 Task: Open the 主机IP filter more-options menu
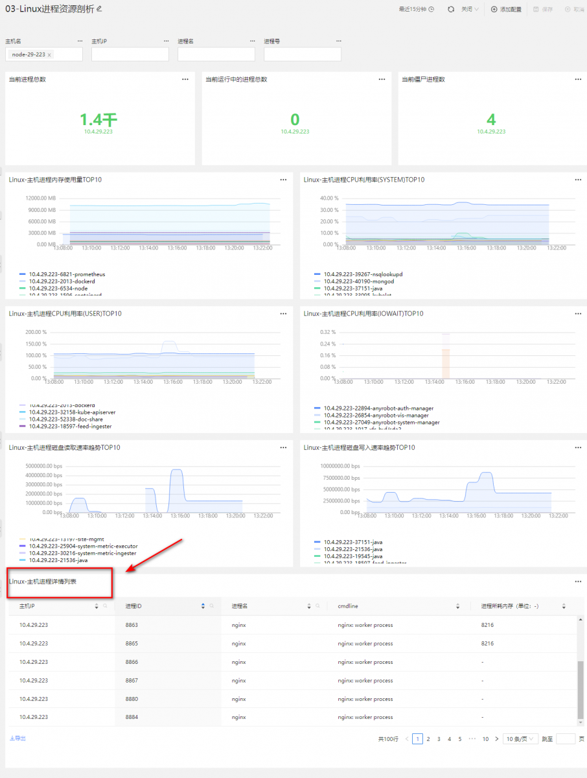point(166,41)
